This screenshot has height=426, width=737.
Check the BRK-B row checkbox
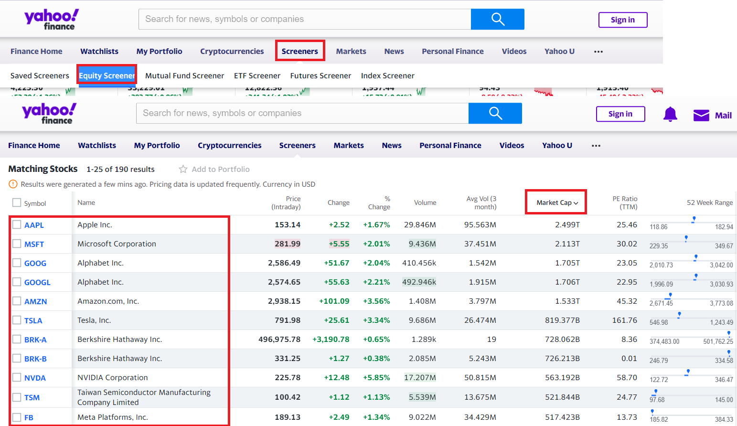point(17,358)
